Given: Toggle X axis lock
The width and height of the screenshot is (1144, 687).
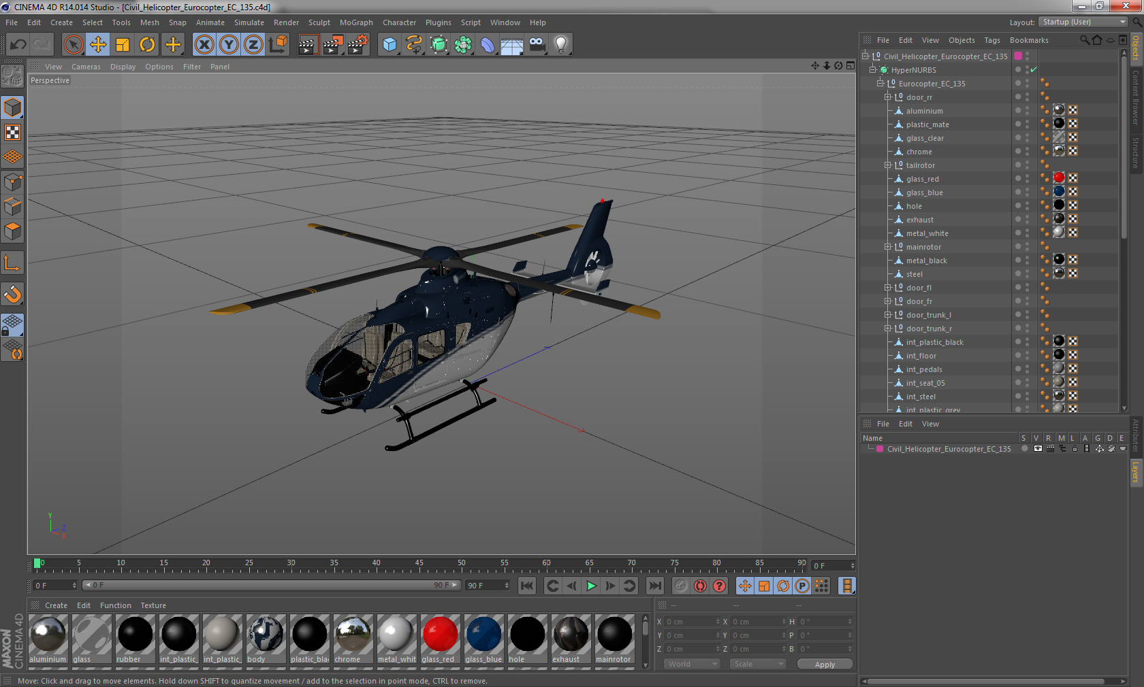Looking at the screenshot, I should [x=204, y=45].
